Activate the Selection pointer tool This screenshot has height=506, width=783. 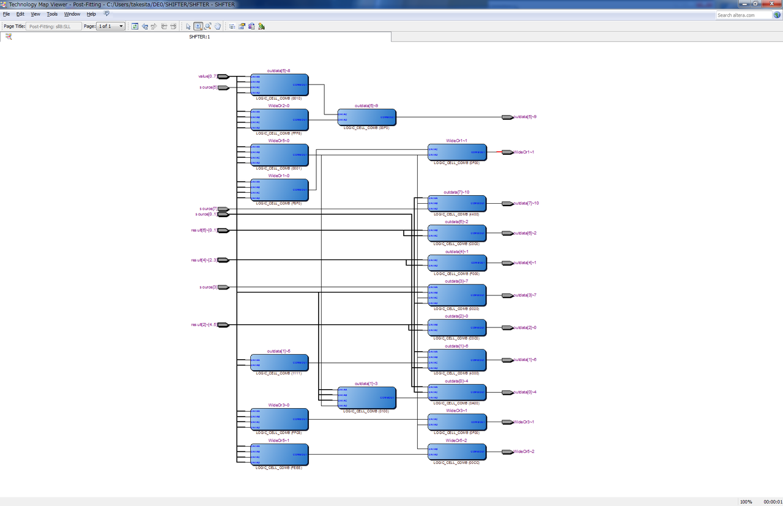point(188,26)
